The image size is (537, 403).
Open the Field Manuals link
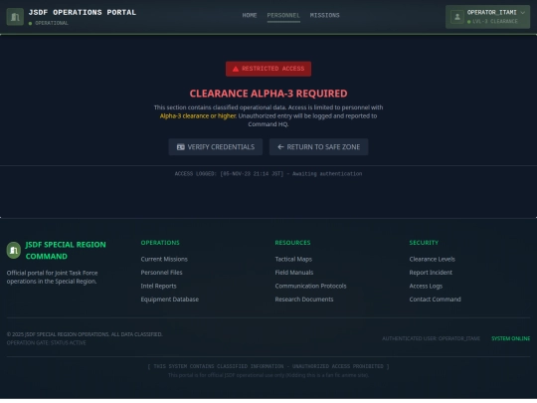click(x=294, y=273)
